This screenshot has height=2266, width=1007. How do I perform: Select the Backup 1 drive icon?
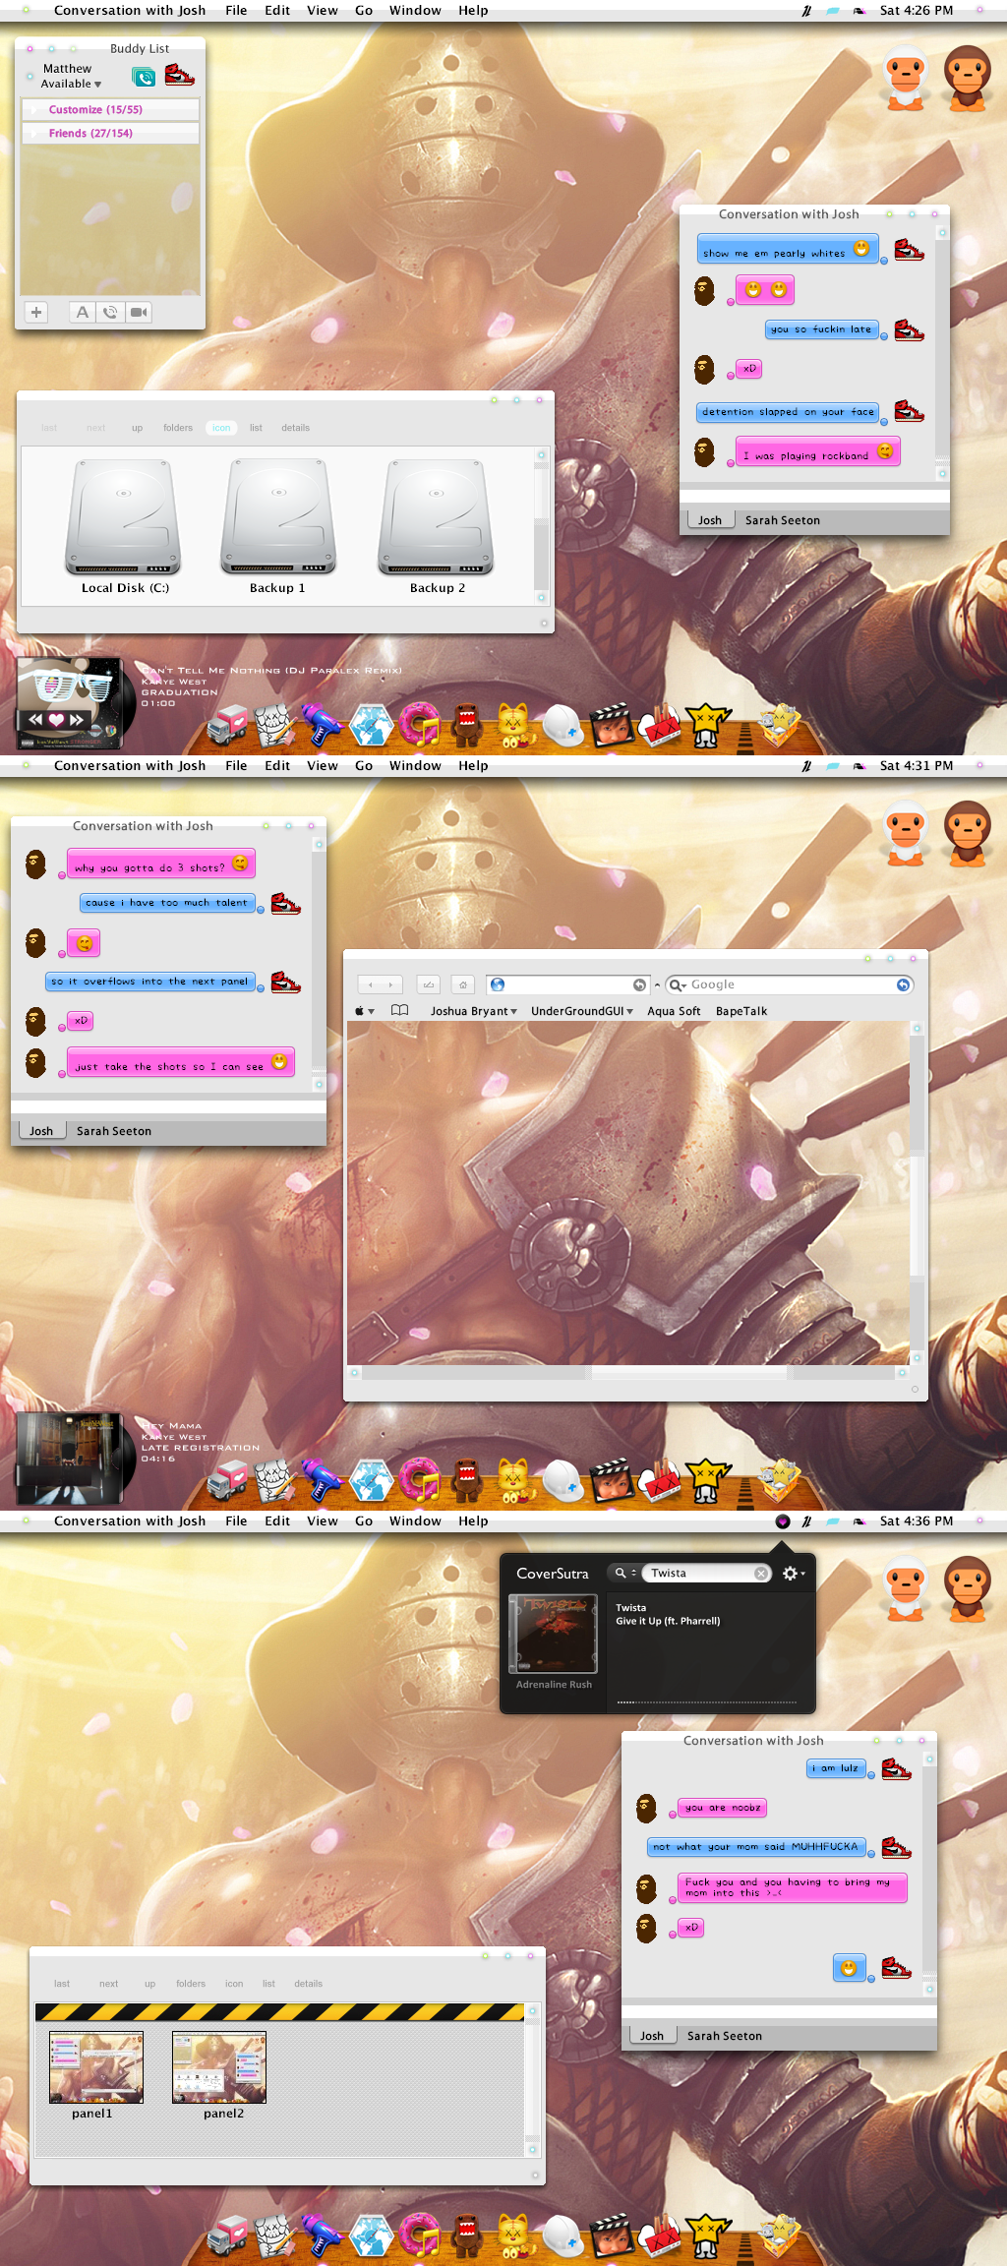pos(279,518)
